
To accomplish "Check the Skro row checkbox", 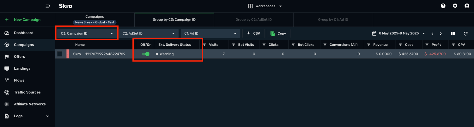I will click(59, 54).
